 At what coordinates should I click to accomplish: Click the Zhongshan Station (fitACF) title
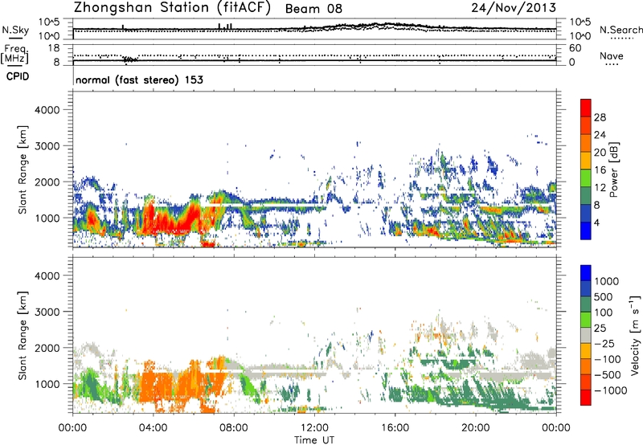click(x=172, y=8)
